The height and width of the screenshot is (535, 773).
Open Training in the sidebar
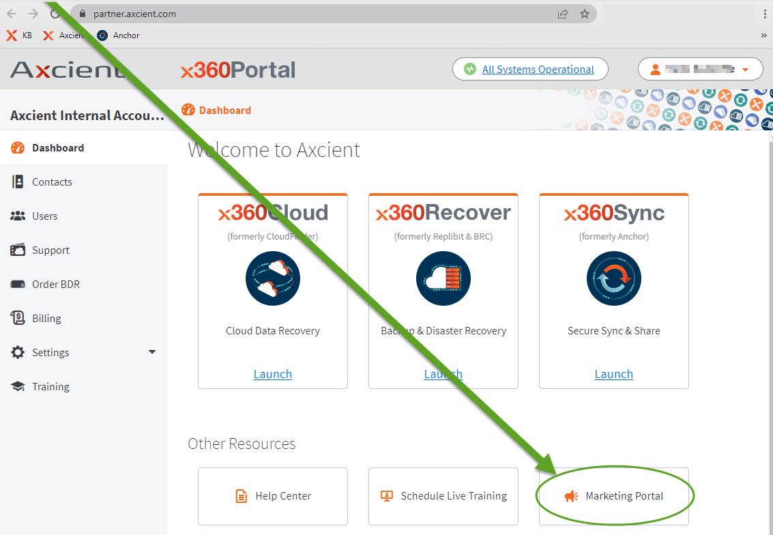pos(84,387)
